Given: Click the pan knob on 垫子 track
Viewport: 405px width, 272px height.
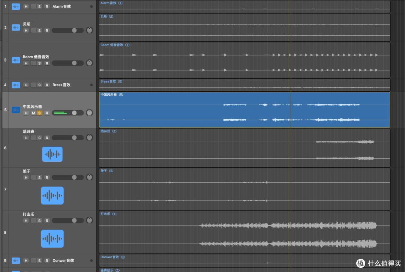Looking at the screenshot, I should pos(89,177).
